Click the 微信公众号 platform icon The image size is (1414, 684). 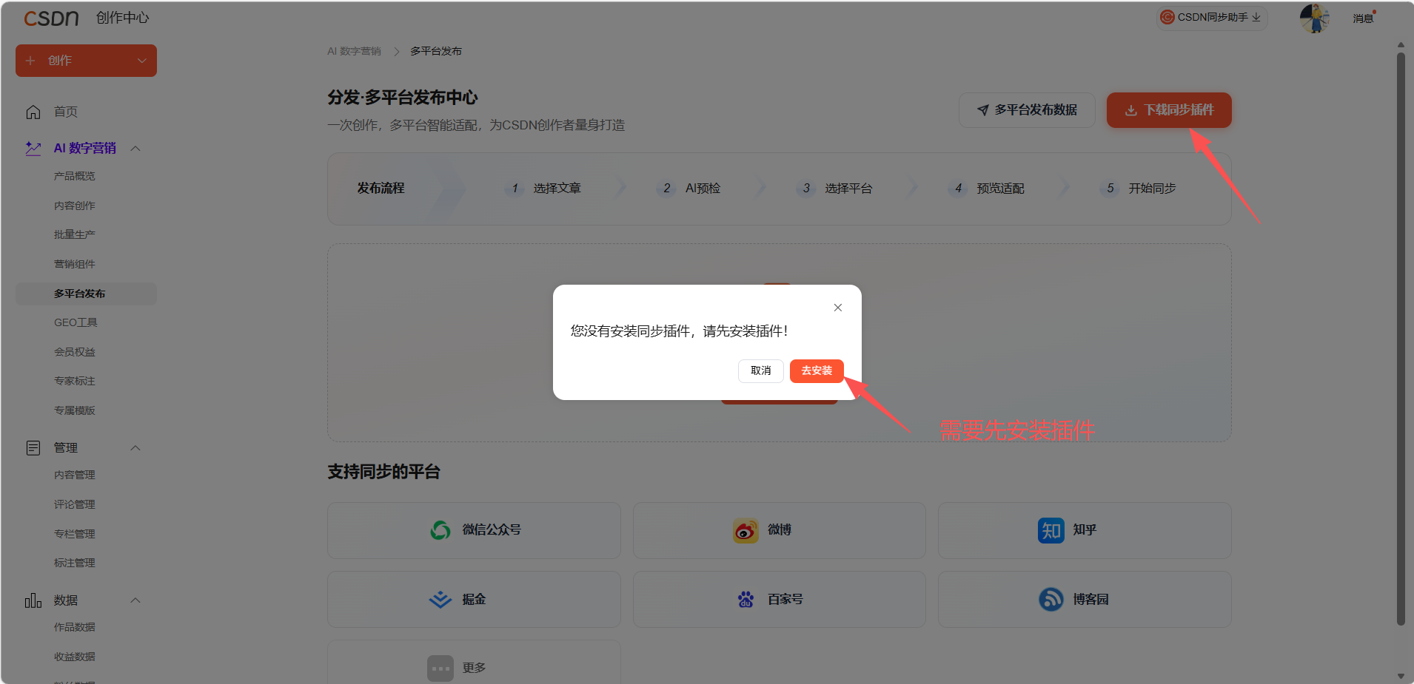pyautogui.click(x=440, y=530)
